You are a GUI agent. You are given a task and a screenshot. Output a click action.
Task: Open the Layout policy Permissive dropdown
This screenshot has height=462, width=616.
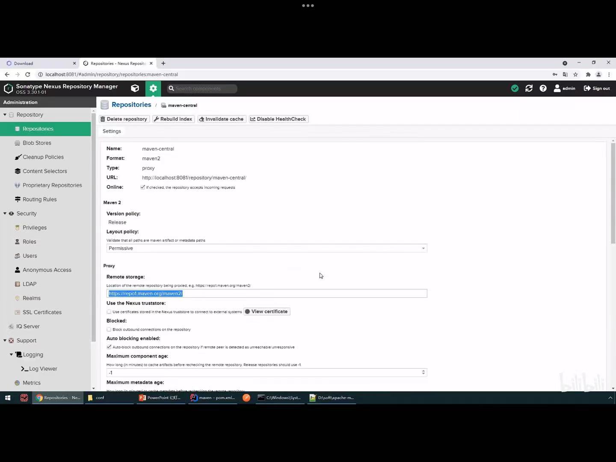267,248
